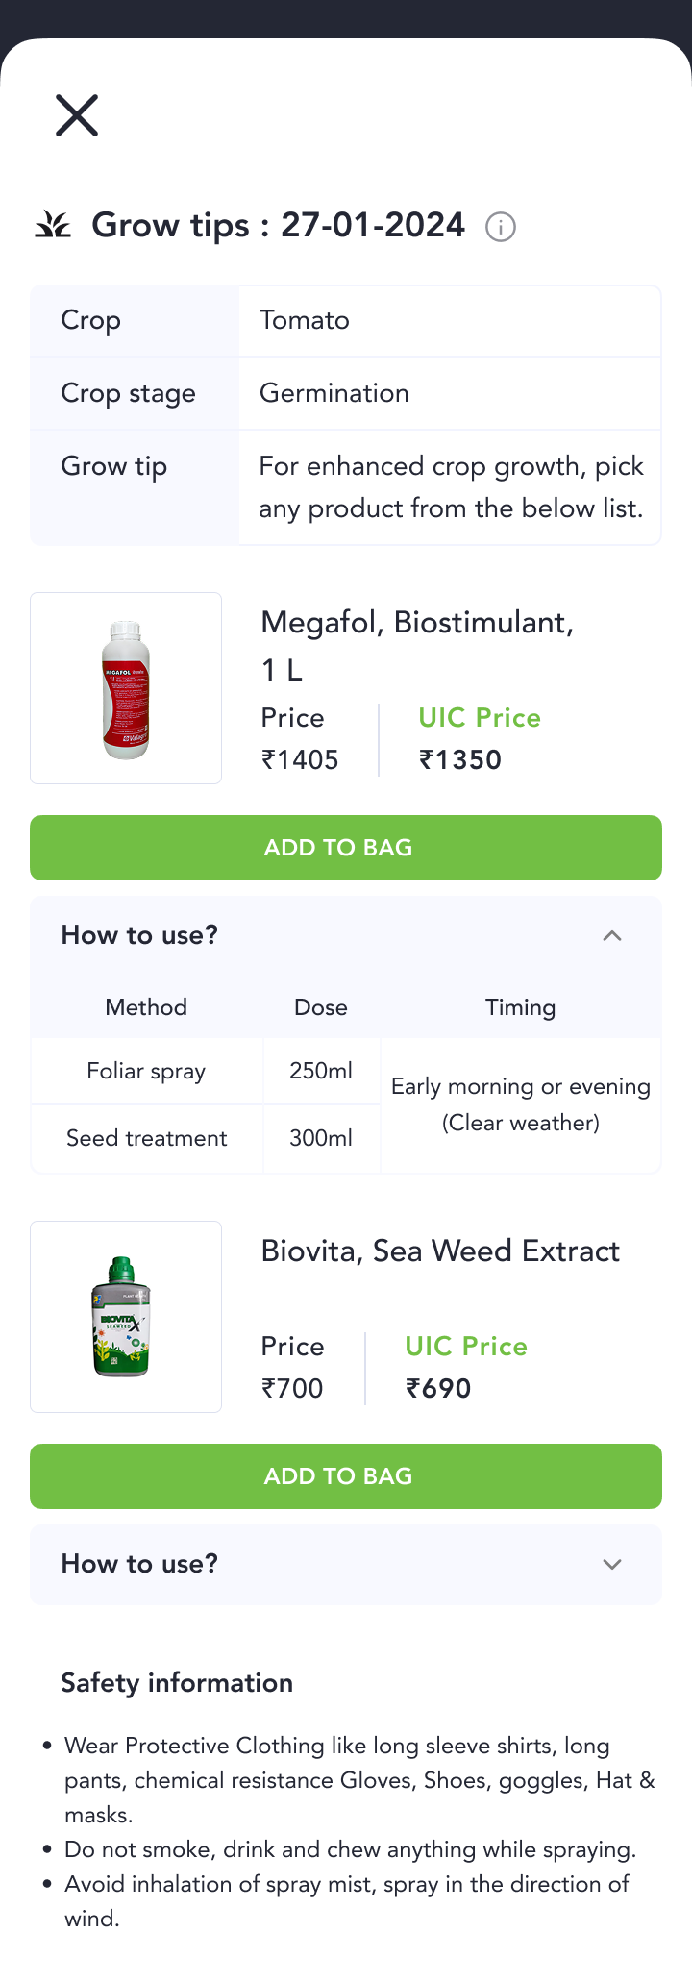
Task: Click the Megafol How to use heading
Action: click(139, 935)
